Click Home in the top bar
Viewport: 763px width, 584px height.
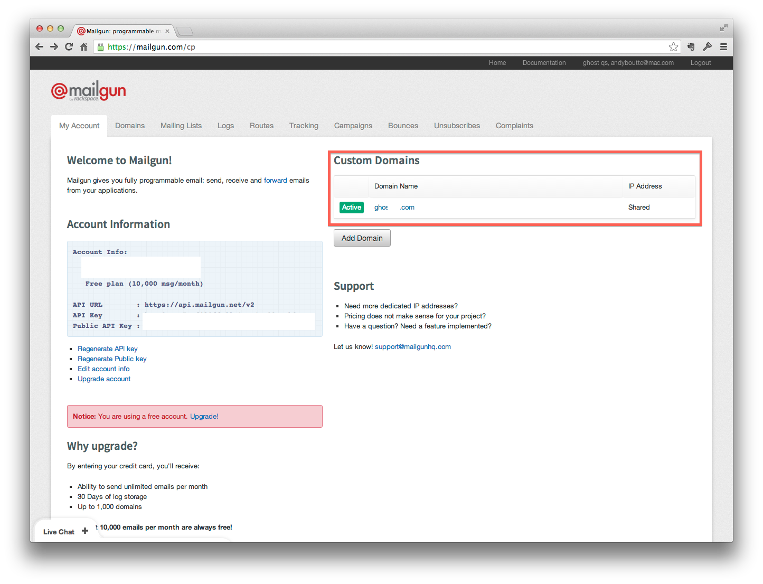(497, 63)
